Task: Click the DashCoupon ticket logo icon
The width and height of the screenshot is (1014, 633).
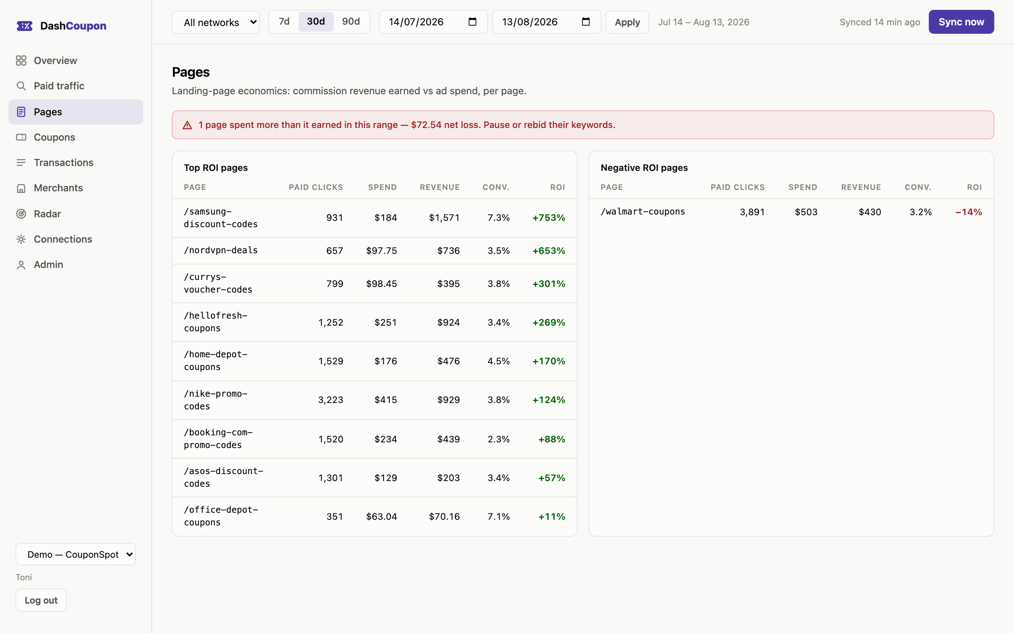Action: tap(25, 26)
